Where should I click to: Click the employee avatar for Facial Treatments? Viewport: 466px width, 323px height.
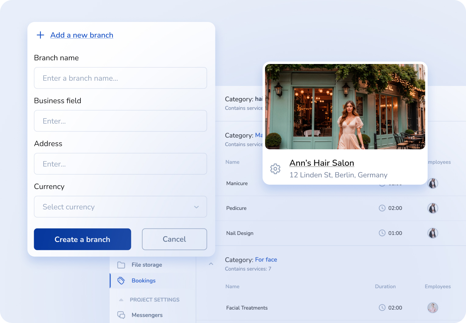(432, 308)
